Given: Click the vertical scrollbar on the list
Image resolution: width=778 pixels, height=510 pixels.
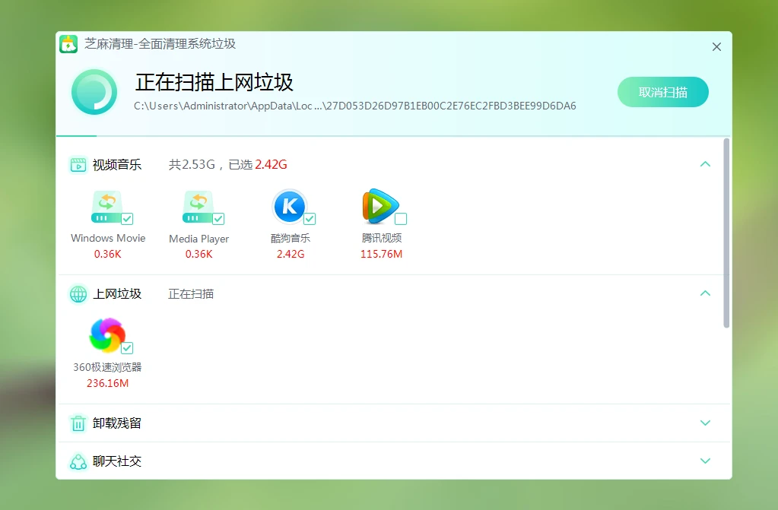Looking at the screenshot, I should [726, 233].
